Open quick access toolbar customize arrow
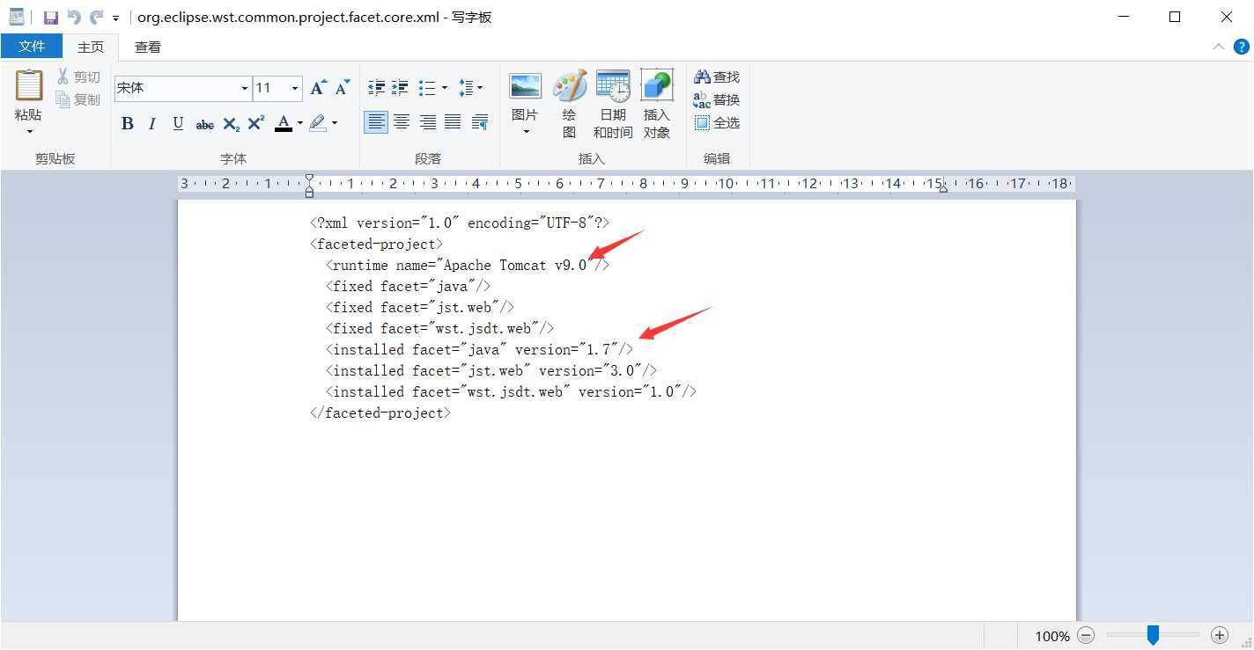The width and height of the screenshot is (1254, 650). click(x=116, y=18)
